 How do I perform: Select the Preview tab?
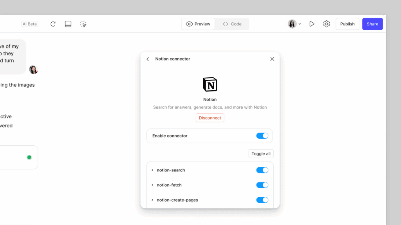(x=198, y=24)
